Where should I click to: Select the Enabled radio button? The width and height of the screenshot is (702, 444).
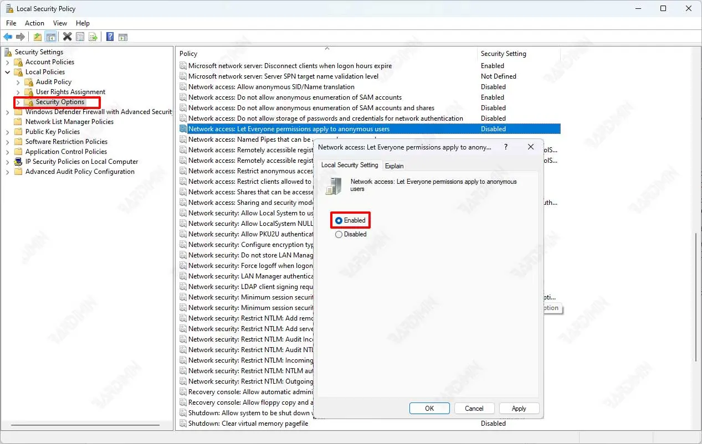tap(339, 220)
